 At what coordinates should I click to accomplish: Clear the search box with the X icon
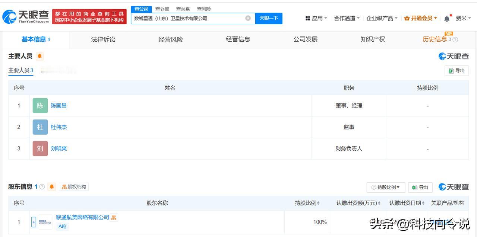pos(248,18)
